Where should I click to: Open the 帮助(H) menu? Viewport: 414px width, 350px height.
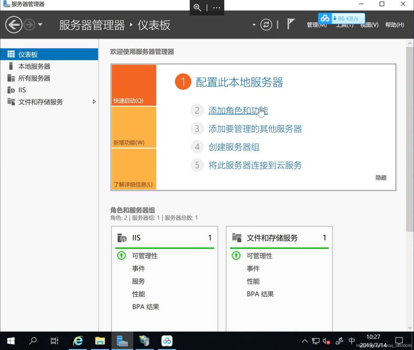[394, 25]
